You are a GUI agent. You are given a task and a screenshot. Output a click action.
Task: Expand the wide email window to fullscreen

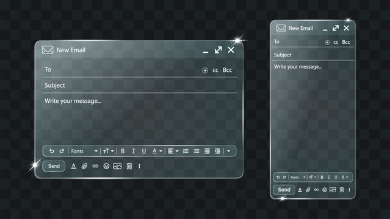pos(218,50)
